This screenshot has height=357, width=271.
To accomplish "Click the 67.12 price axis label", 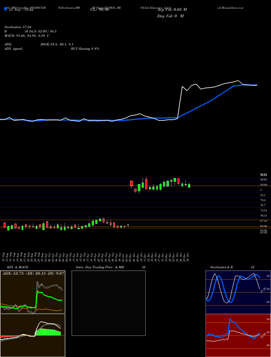I will pyautogui.click(x=263, y=221).
